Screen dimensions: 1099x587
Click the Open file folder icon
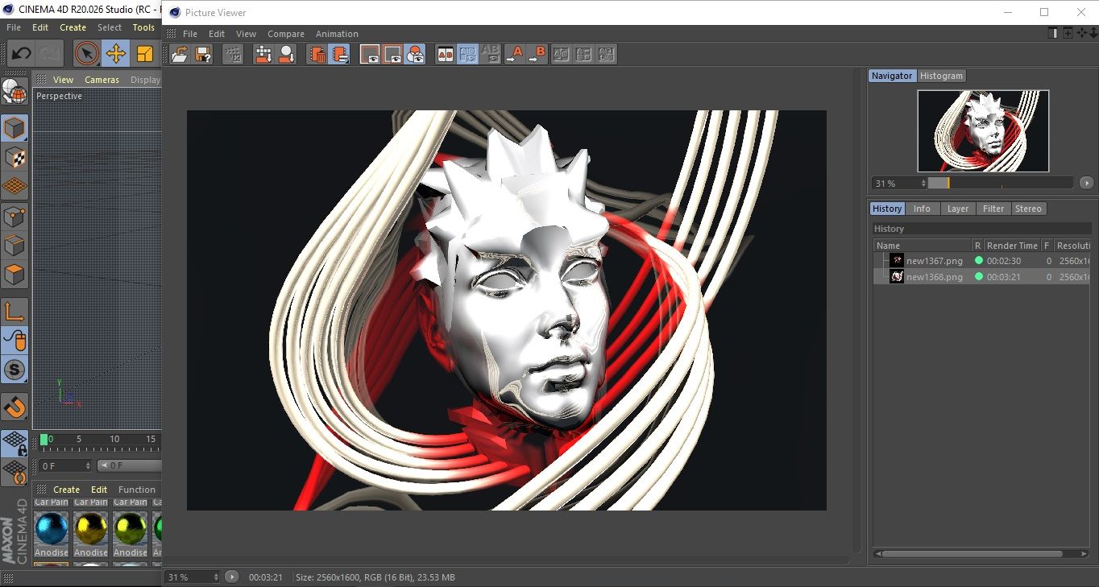pos(180,54)
